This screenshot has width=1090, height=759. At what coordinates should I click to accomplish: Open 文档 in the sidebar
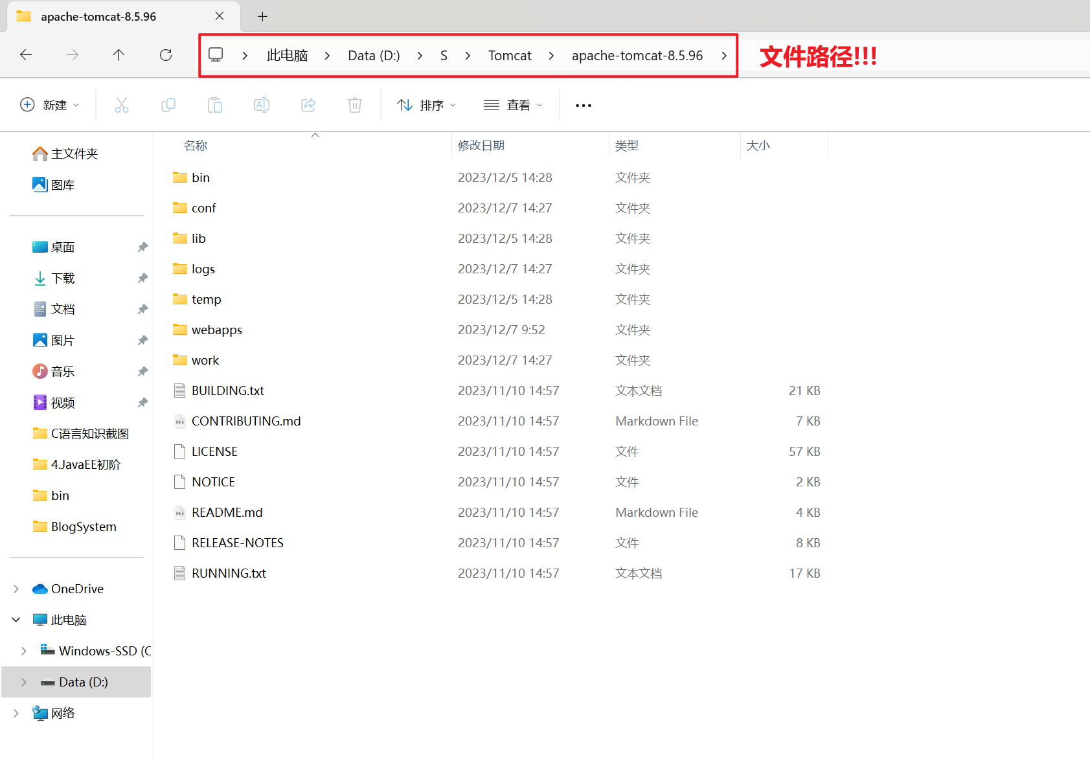(54, 309)
